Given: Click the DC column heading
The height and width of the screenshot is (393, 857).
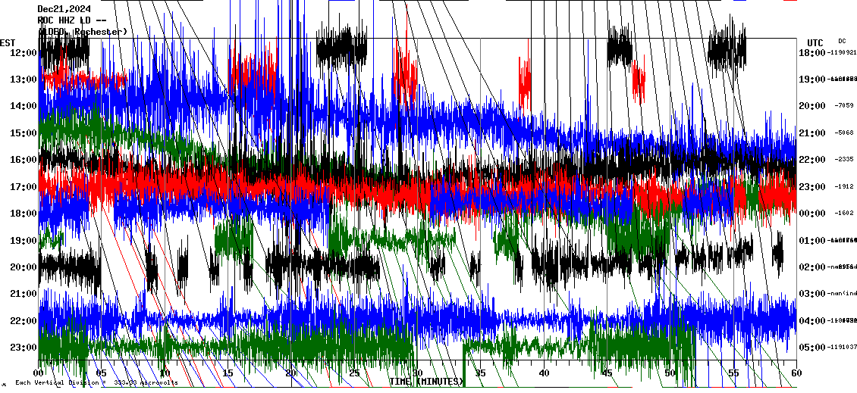Looking at the screenshot, I should pyautogui.click(x=842, y=41).
